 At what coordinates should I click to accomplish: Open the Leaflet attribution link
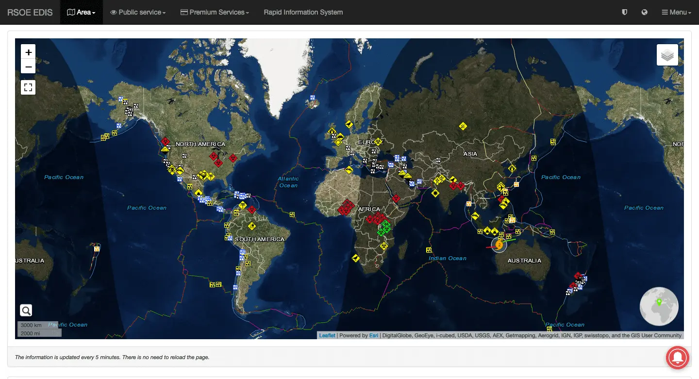327,335
